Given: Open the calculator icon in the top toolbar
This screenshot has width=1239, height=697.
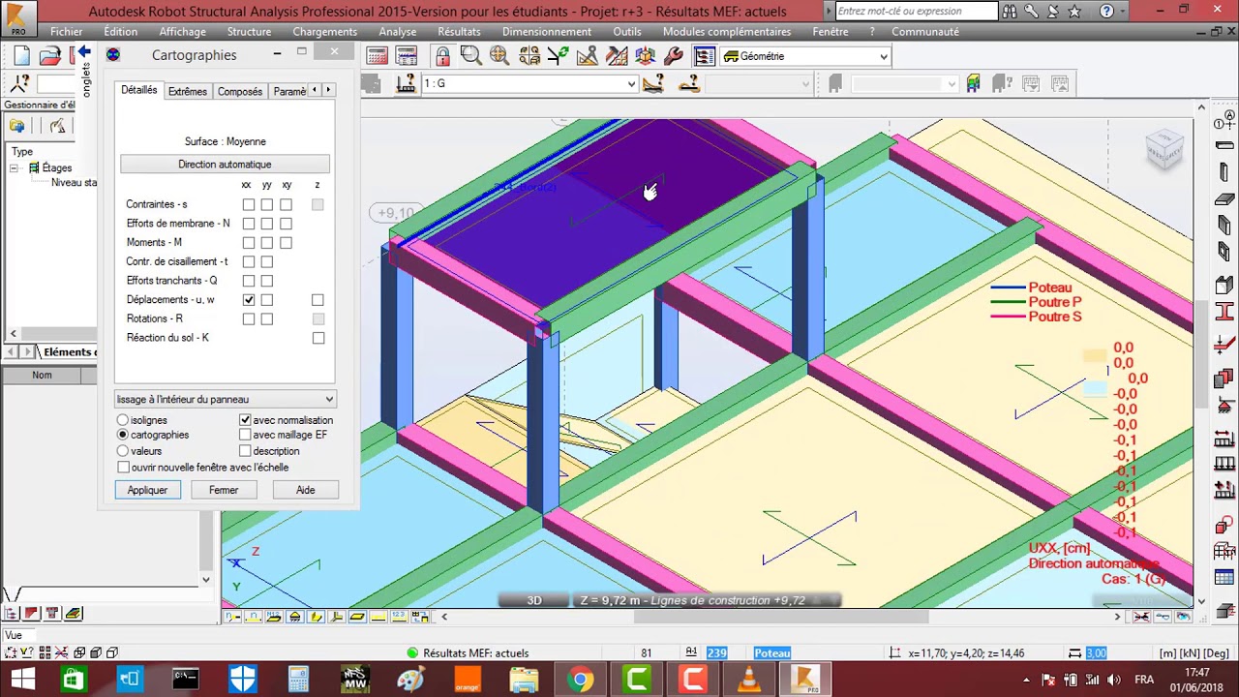Looking at the screenshot, I should click(378, 56).
